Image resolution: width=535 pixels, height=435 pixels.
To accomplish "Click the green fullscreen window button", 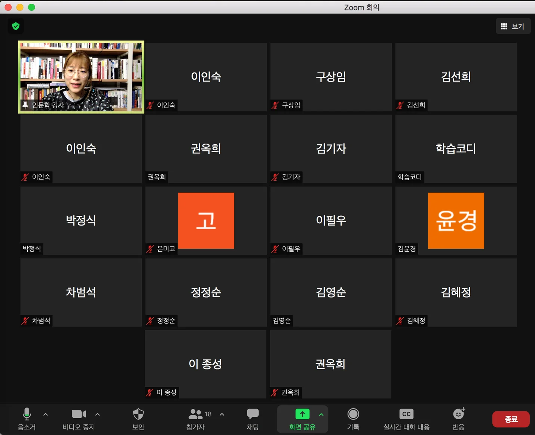I will (x=31, y=7).
